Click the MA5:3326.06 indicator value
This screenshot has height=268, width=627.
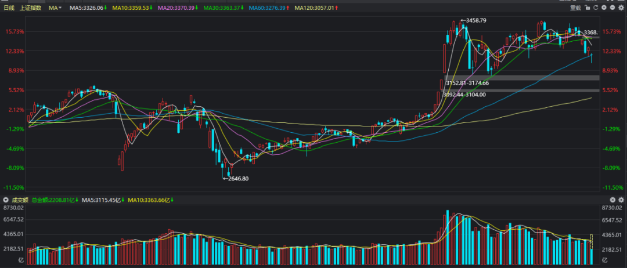pyautogui.click(x=88, y=8)
